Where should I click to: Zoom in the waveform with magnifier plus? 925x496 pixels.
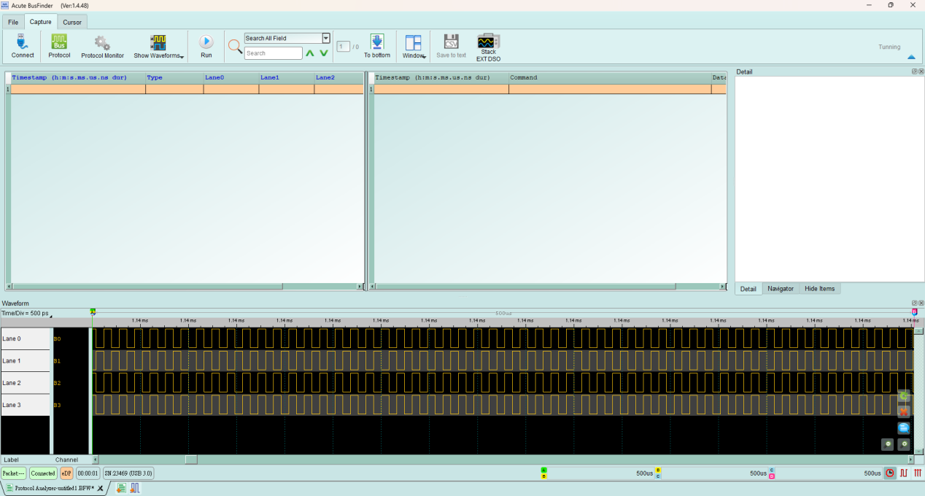coord(904,444)
